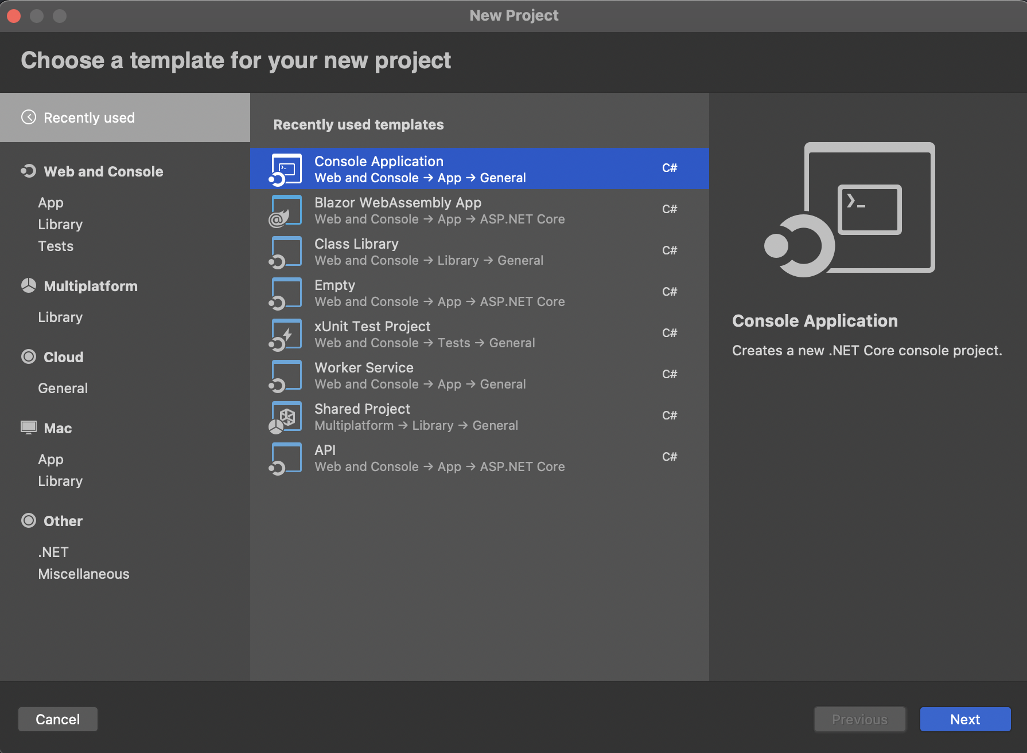
Task: Click the Mac category icon
Action: tap(28, 428)
